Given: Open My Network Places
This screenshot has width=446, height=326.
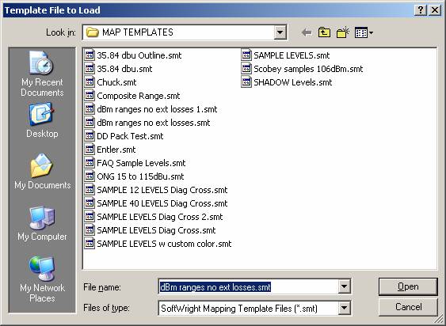Looking at the screenshot, I should tap(42, 279).
